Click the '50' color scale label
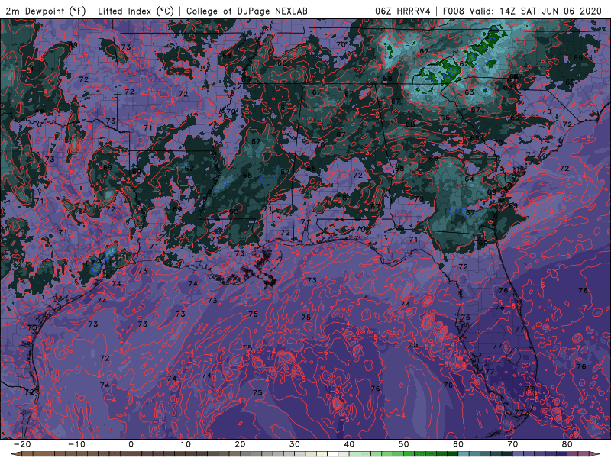 coord(404,444)
